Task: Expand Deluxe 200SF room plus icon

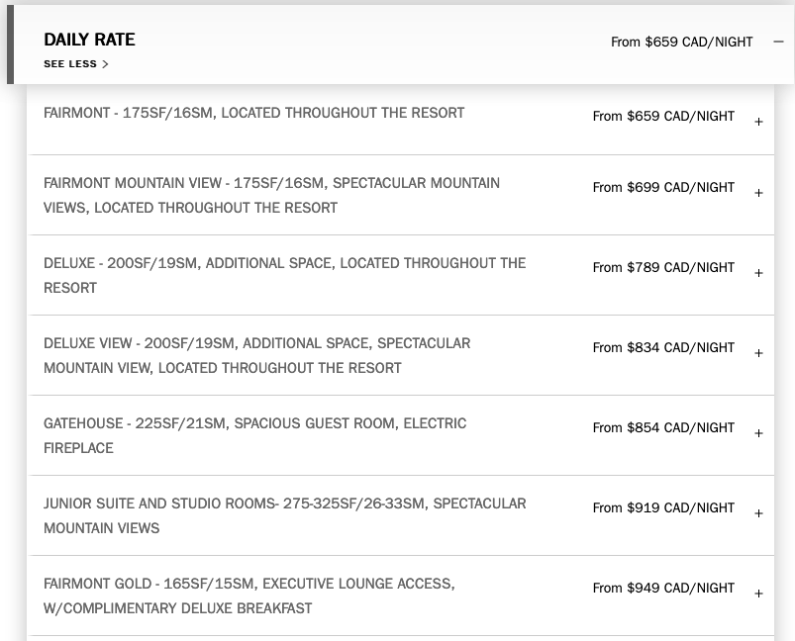Action: coord(758,273)
